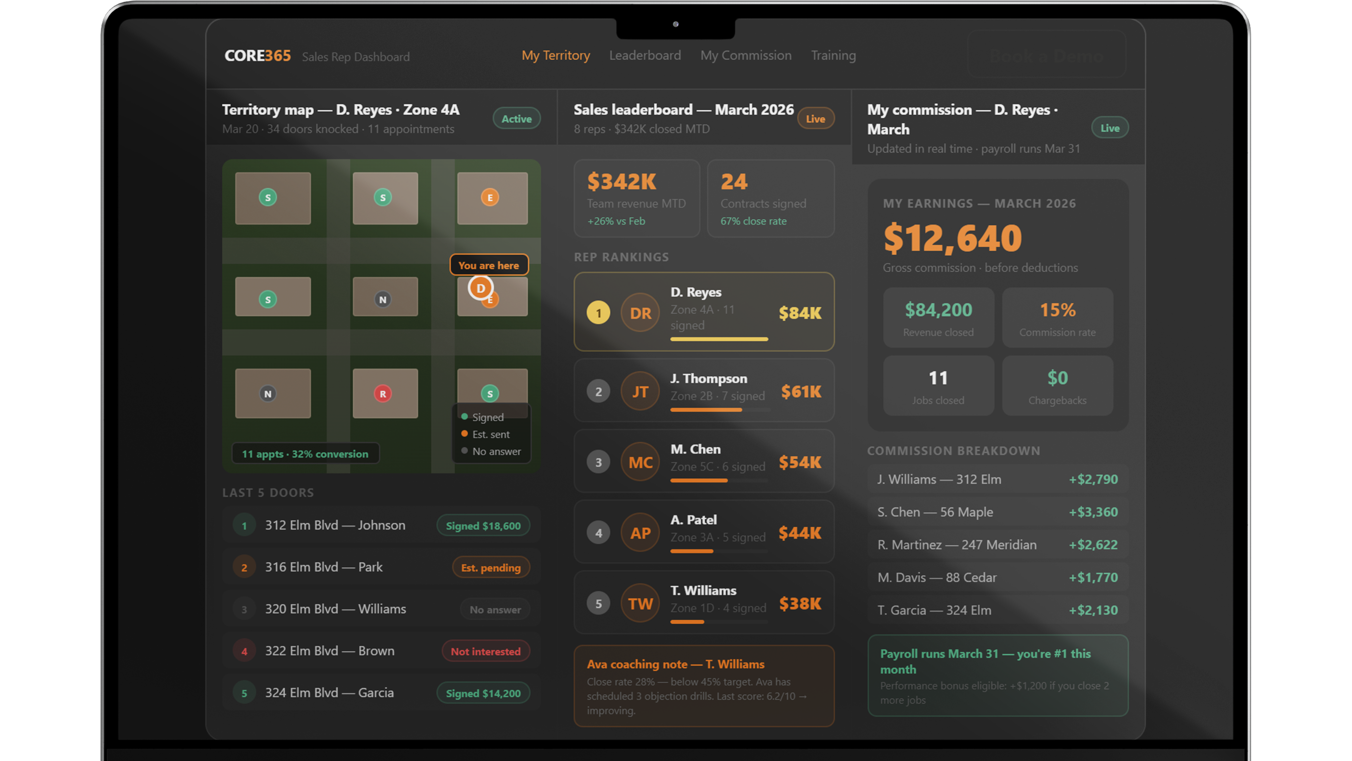The width and height of the screenshot is (1352, 761).
Task: Click the TW avatar for T. Williams
Action: tap(640, 604)
